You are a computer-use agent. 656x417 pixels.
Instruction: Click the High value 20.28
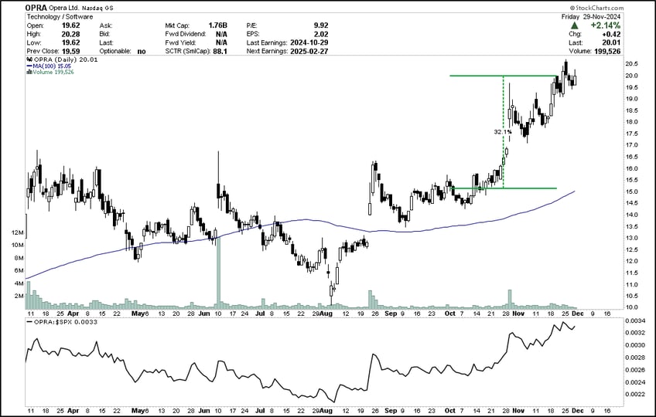70,34
